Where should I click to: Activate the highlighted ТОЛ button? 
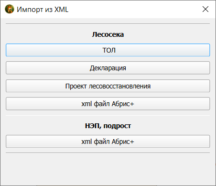[x=108, y=50]
